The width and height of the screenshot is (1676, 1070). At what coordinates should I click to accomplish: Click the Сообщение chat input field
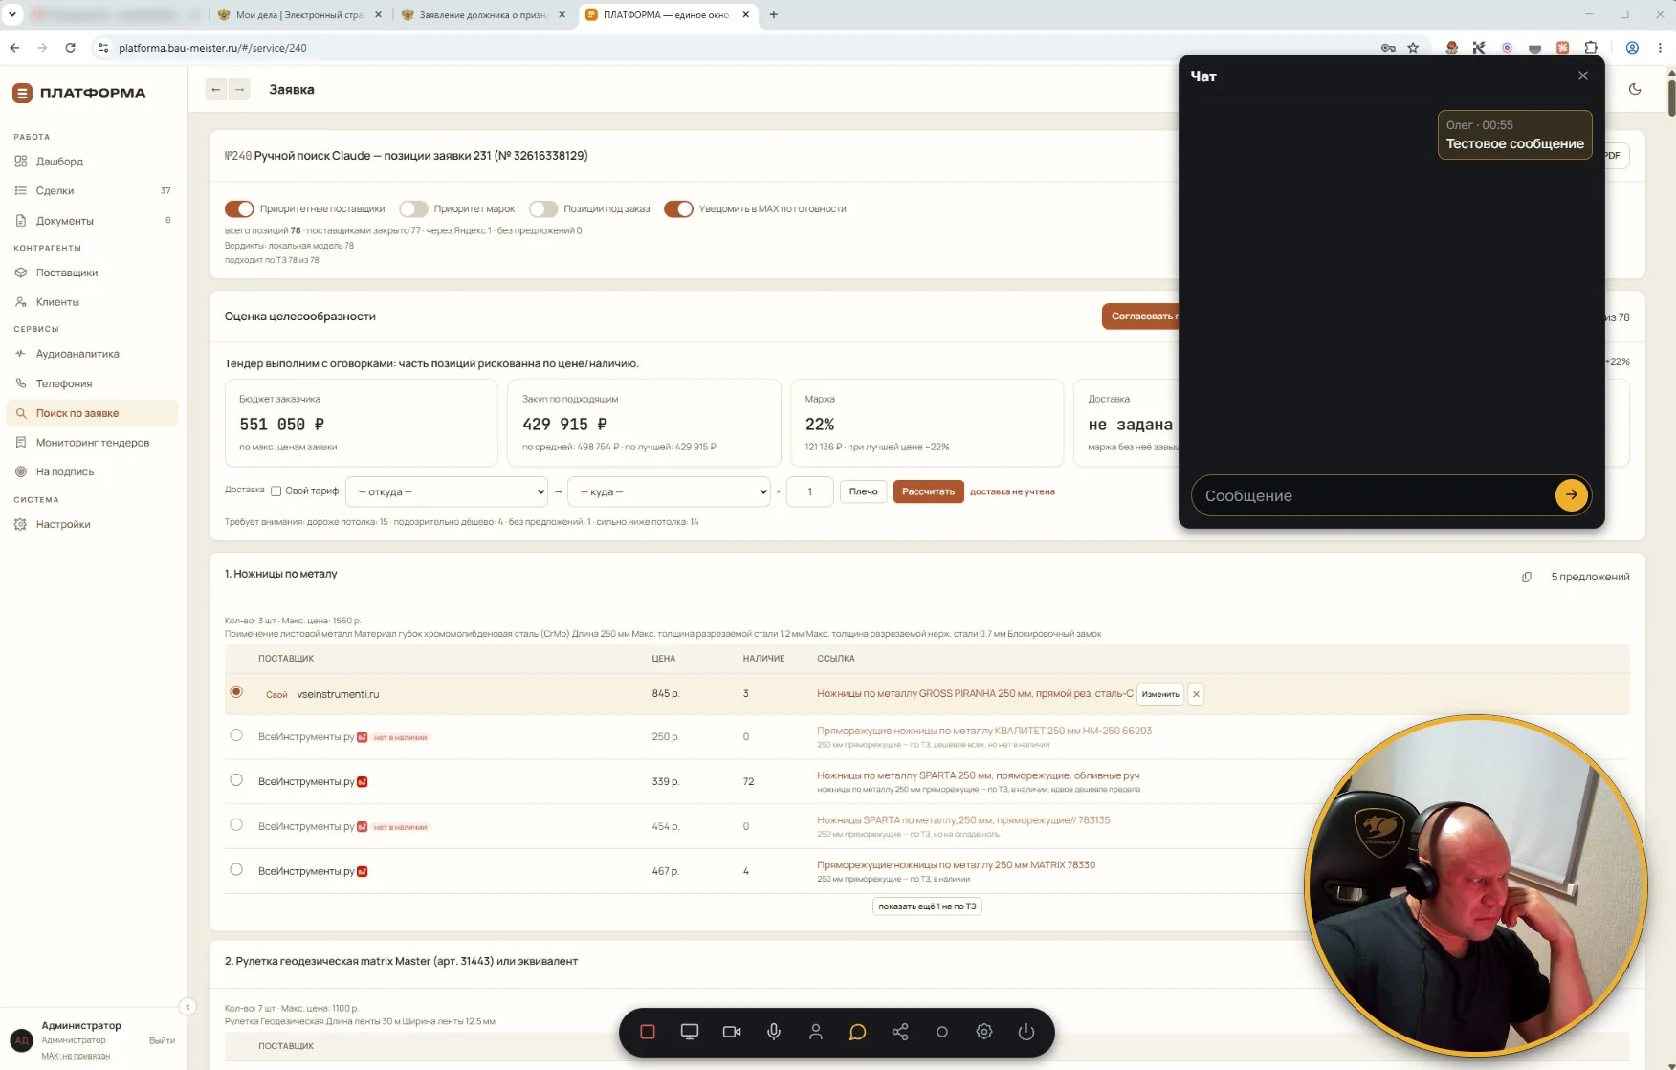pos(1374,495)
